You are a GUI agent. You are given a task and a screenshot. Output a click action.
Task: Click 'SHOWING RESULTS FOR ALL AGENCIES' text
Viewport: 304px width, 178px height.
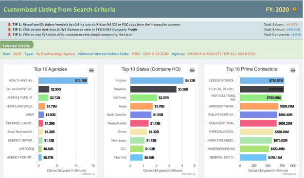click(221, 54)
